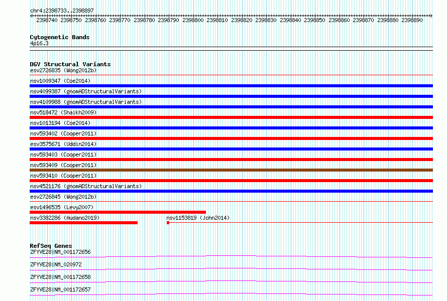447x301 pixels.
Task: Open variant nsv1153819 (John2014) label
Action: coord(198,218)
